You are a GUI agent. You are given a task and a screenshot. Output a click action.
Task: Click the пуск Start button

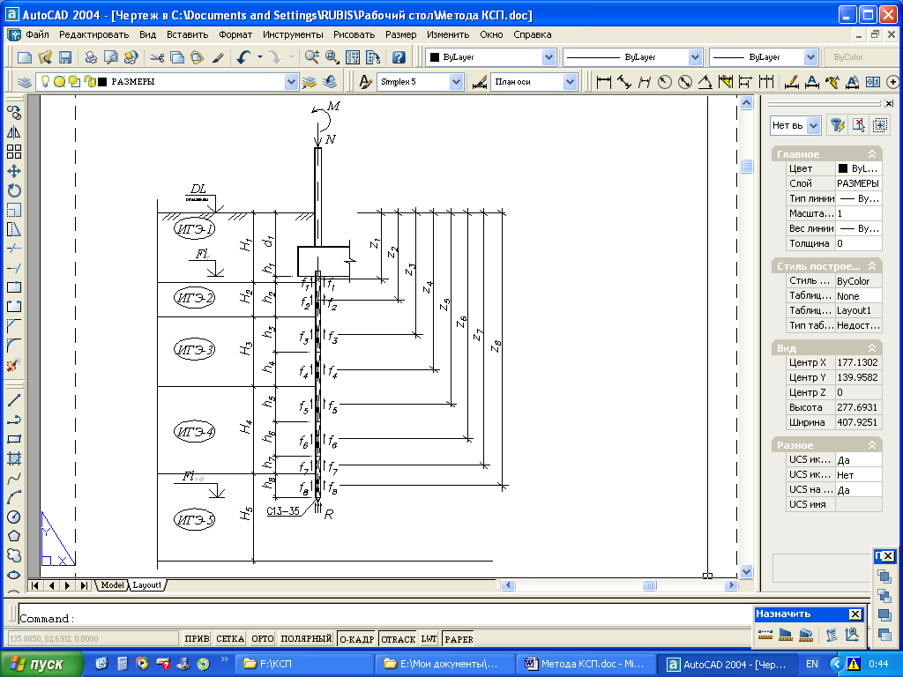click(x=41, y=664)
